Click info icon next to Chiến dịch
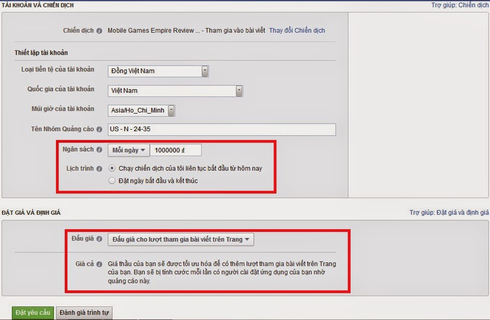Viewport: 490px width, 320px height. tap(99, 31)
